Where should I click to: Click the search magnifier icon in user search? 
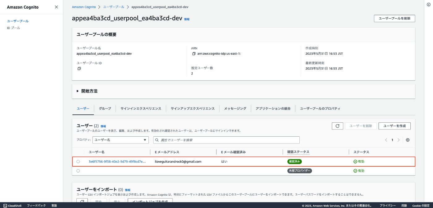[x=157, y=140]
